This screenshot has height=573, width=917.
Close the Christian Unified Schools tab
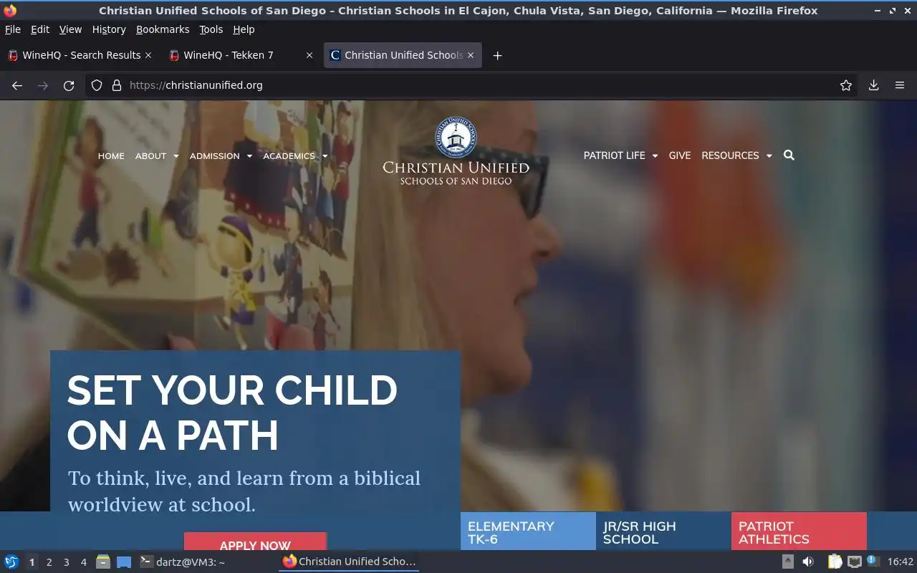(x=471, y=55)
